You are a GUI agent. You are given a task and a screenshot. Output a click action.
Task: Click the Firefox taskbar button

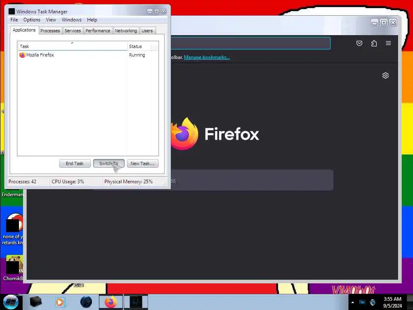[111, 302]
